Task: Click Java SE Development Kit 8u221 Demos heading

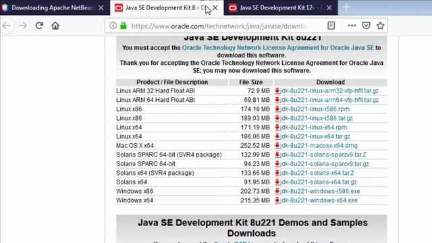Action: point(252,228)
